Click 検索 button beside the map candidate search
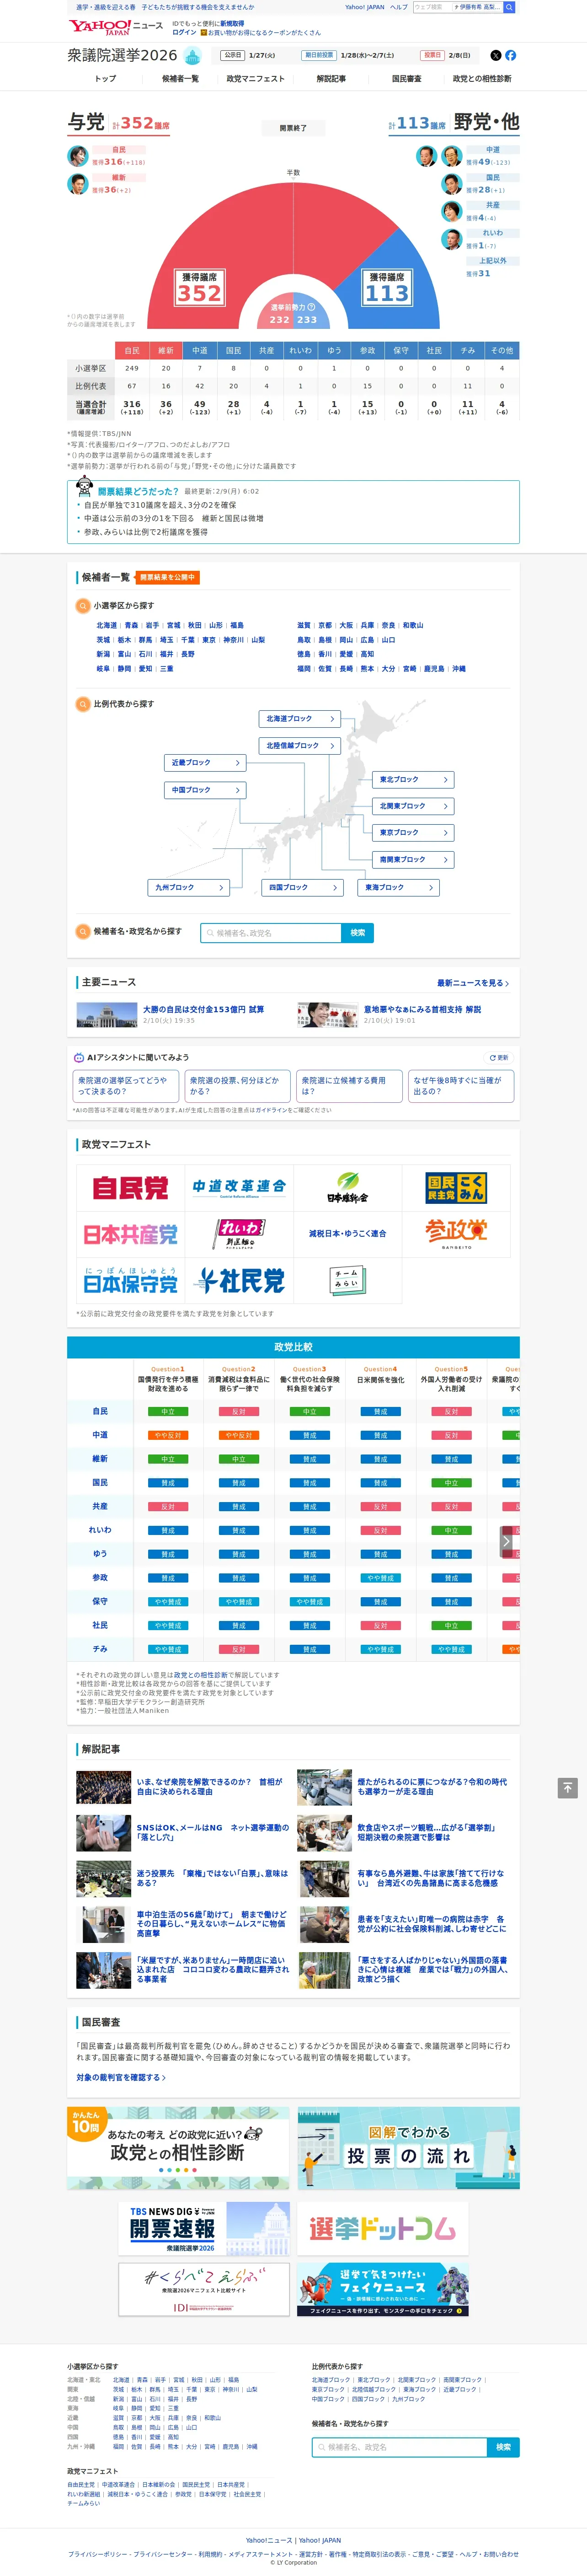587x2576 pixels. click(x=358, y=933)
